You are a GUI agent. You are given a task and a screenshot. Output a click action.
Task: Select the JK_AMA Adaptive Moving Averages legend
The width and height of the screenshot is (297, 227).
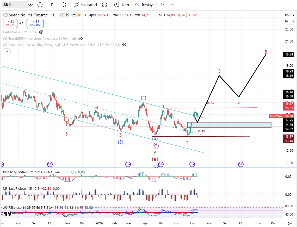point(61,45)
